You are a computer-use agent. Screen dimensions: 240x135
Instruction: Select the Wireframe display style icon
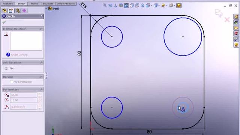click(x=137, y=6)
